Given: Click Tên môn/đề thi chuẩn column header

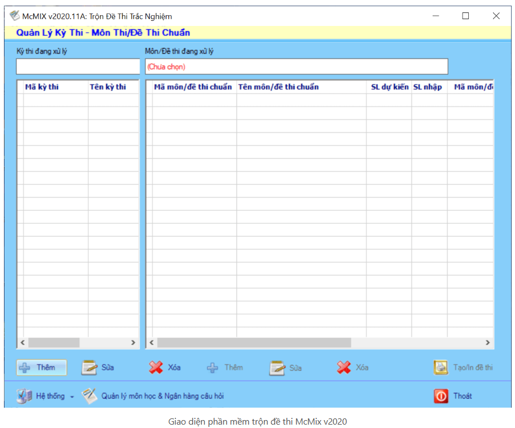Looking at the screenshot, I should 279,87.
